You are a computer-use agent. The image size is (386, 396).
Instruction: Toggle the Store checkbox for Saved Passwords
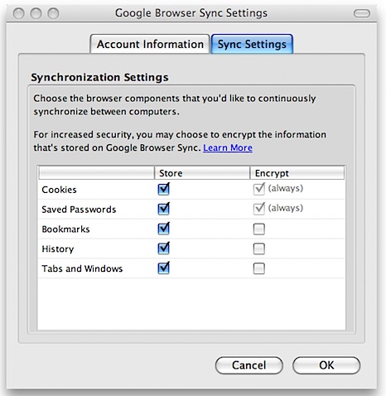click(164, 209)
